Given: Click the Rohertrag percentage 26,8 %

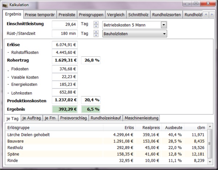Looking at the screenshot, I should 90,60.
